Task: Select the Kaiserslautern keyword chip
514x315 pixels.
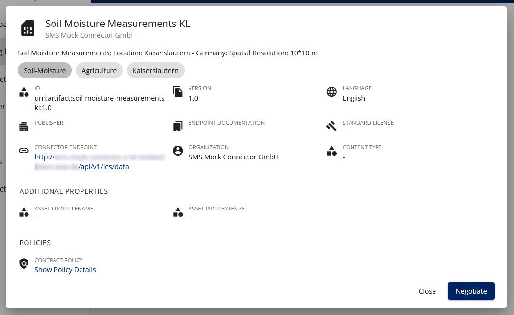Action: click(156, 71)
